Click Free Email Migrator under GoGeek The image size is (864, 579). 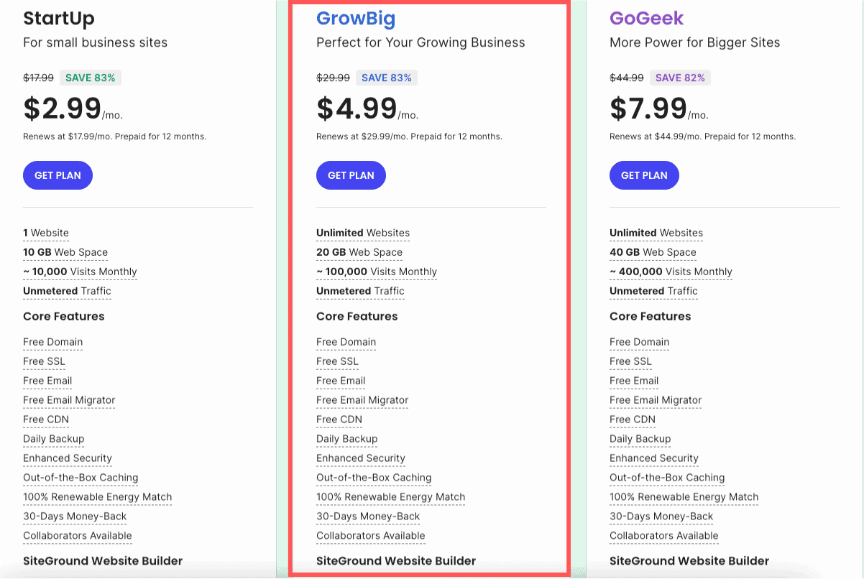tap(656, 400)
